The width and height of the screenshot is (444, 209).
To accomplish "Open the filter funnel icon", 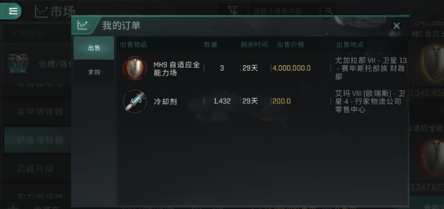I will click(x=232, y=11).
